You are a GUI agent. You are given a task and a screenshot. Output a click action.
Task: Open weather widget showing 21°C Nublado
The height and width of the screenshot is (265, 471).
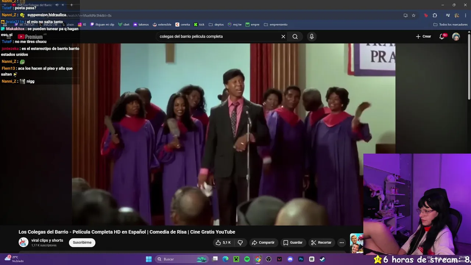[14, 259]
